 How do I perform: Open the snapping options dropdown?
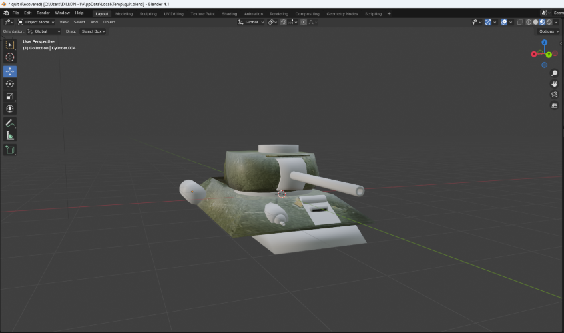pos(292,22)
